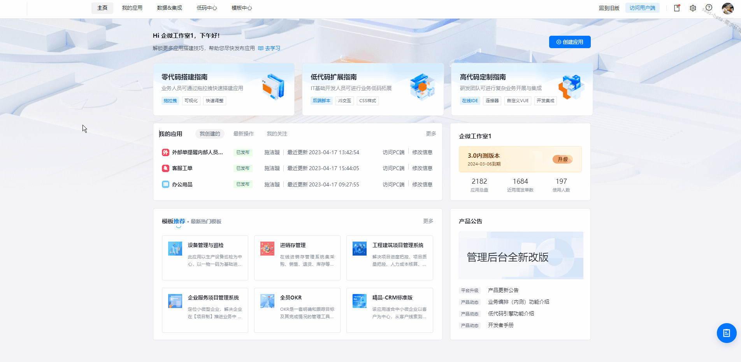Click the 升级 button for 3.0内测版本
Screen dimensions: 741x362
[562, 159]
